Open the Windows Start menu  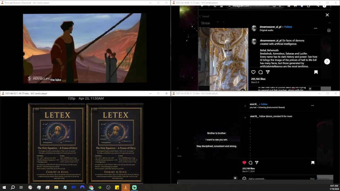point(4,188)
